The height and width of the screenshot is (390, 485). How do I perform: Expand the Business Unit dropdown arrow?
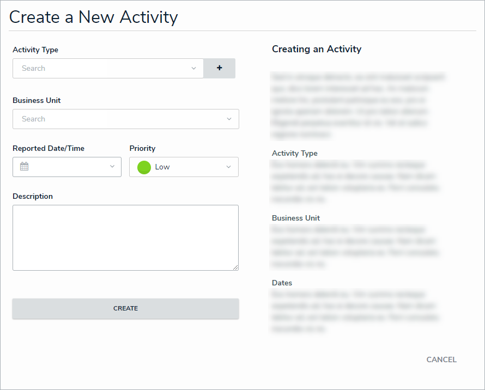pos(229,119)
